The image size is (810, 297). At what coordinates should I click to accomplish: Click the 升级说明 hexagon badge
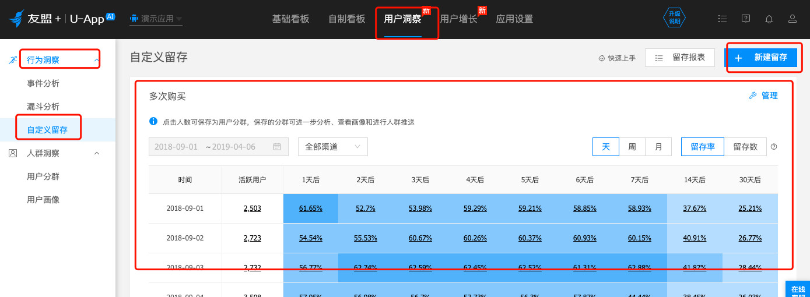(674, 19)
